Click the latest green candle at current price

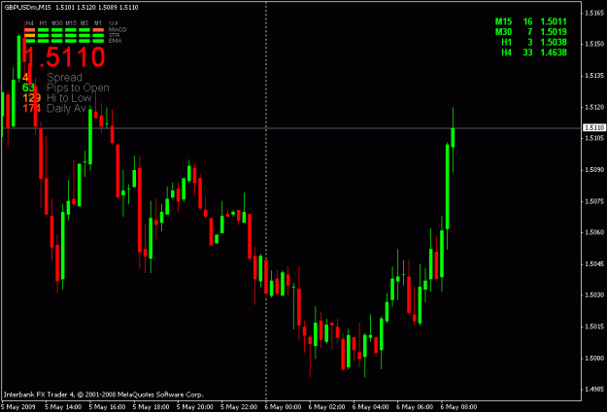tap(453, 137)
